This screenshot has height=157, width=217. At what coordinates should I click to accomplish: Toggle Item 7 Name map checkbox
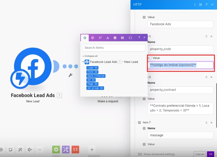click(144, 128)
